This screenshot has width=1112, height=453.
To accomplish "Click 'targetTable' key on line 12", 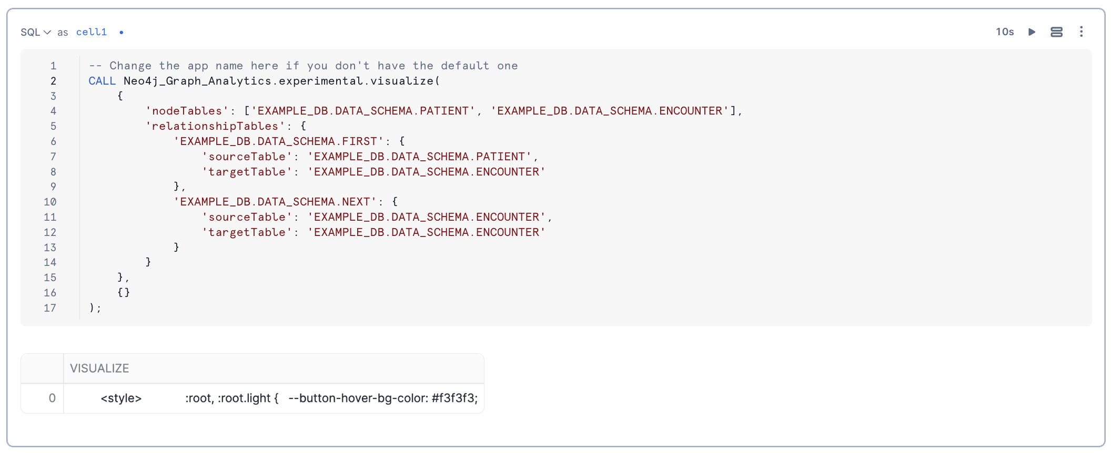I will click(x=247, y=232).
